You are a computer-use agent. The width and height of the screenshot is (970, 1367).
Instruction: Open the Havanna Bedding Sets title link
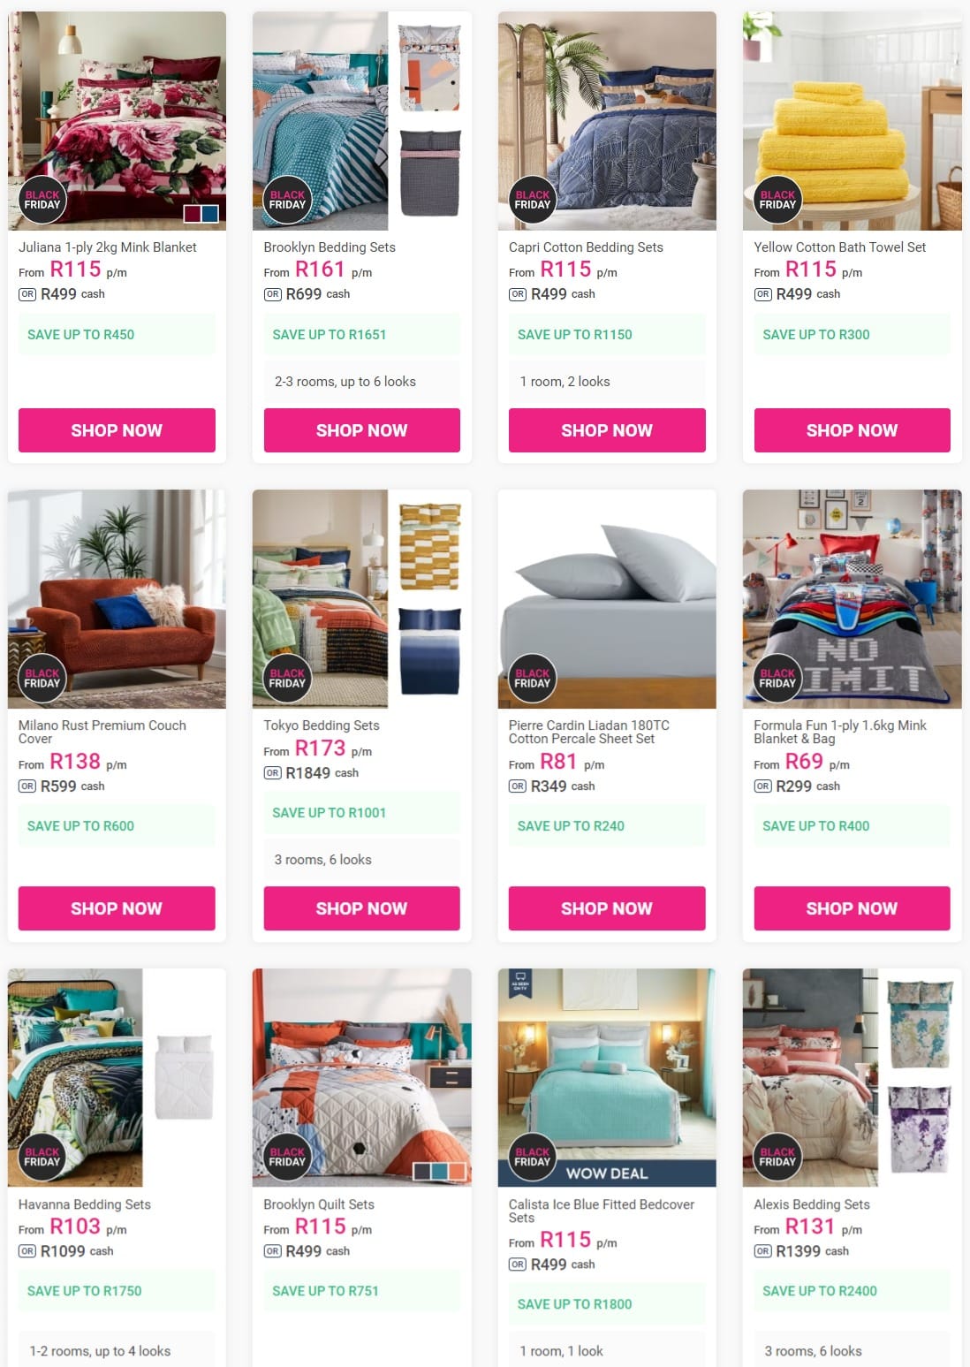point(85,1204)
